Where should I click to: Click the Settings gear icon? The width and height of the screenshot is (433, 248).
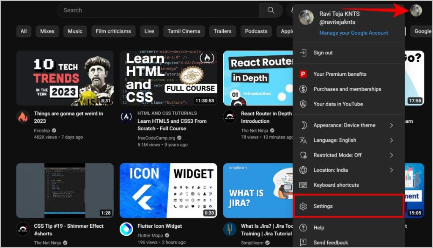(303, 206)
